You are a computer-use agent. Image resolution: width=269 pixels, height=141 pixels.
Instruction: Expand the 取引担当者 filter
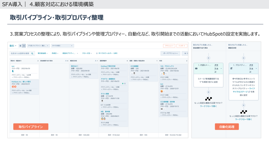[43, 53]
